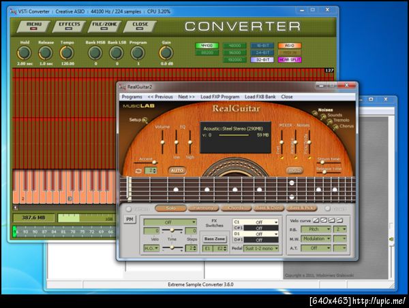Click the left scroll arrow under the piano keyboard
Viewport: 409px width, 308px height.
tap(16, 207)
